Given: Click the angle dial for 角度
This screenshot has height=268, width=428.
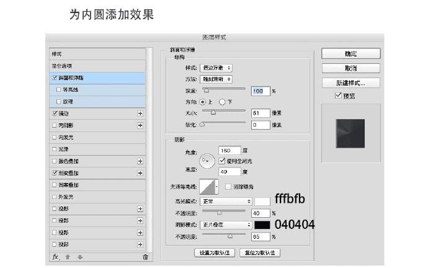Looking at the screenshot, I should (207, 161).
